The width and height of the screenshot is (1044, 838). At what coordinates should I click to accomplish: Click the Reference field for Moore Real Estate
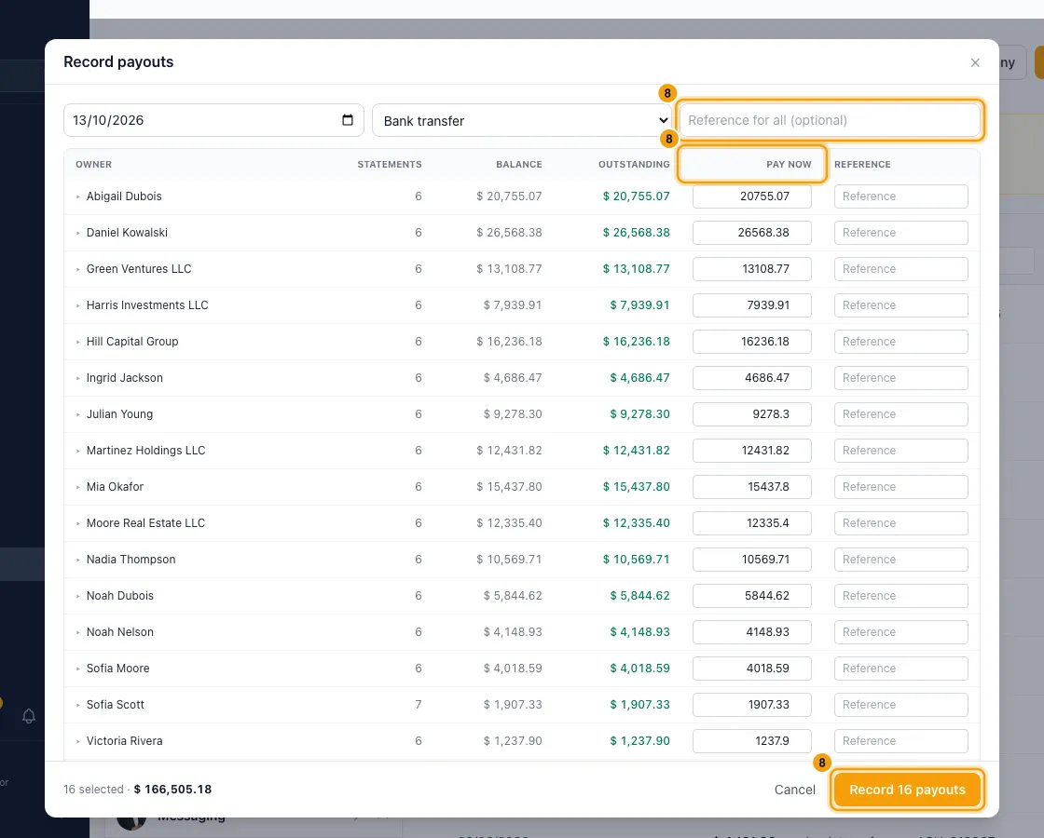900,522
